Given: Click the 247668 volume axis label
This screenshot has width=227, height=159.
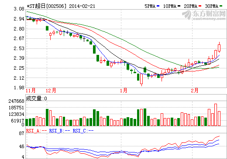Looking at the screenshot, I should [x=16, y=101].
